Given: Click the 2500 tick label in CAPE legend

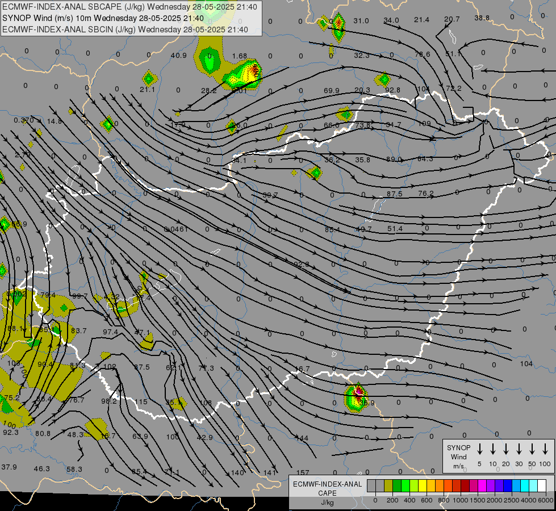Looking at the screenshot, I should tap(512, 500).
